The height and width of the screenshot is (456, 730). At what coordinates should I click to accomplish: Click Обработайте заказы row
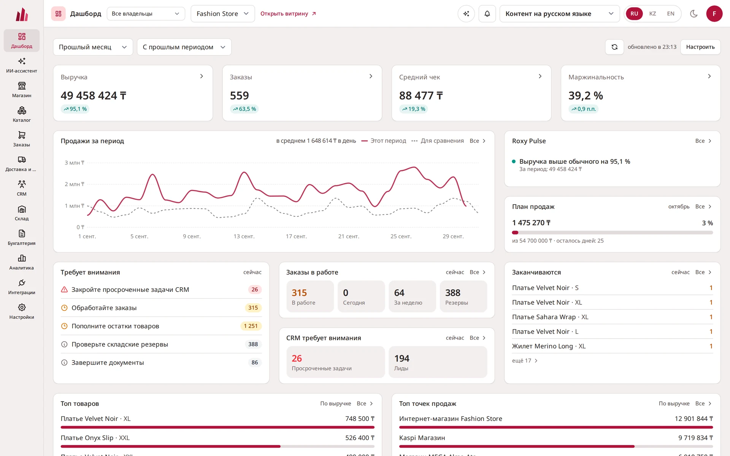[x=161, y=308]
